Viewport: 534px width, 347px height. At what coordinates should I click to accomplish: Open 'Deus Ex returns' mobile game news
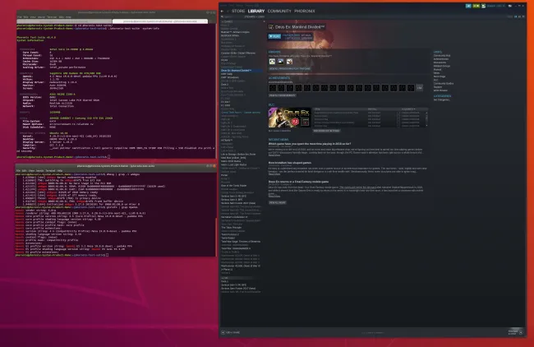[299, 182]
